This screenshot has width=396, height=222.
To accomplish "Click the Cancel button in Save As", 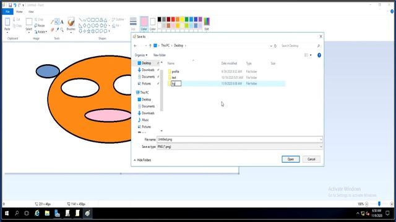I will 311,159.
